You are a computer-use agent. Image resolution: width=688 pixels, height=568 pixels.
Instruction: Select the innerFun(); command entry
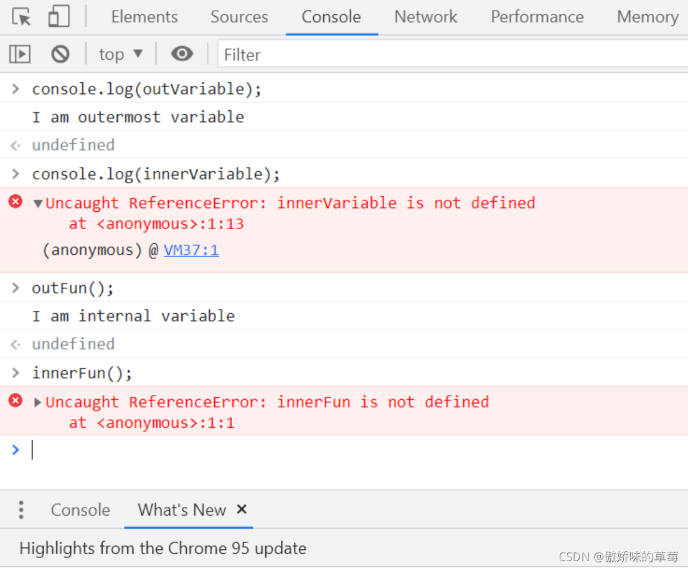(82, 373)
